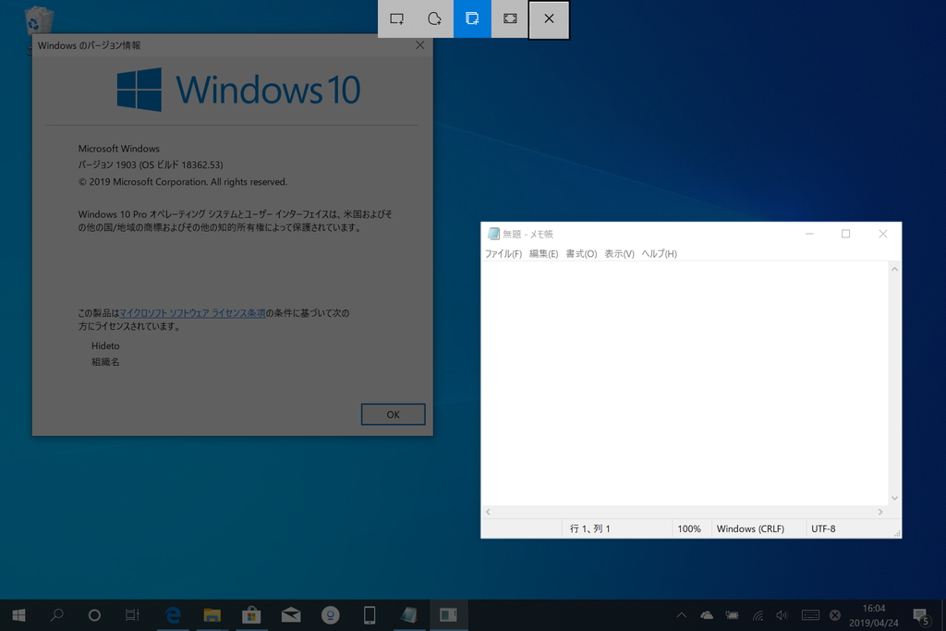Image resolution: width=946 pixels, height=631 pixels.
Task: Open the 編集(E) menu in Notepad
Action: tap(544, 253)
